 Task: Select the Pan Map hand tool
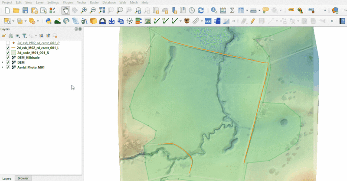[x=65, y=10]
